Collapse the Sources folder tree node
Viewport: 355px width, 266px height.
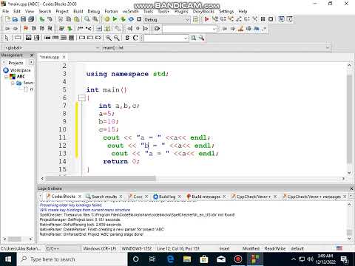click(x=13, y=83)
